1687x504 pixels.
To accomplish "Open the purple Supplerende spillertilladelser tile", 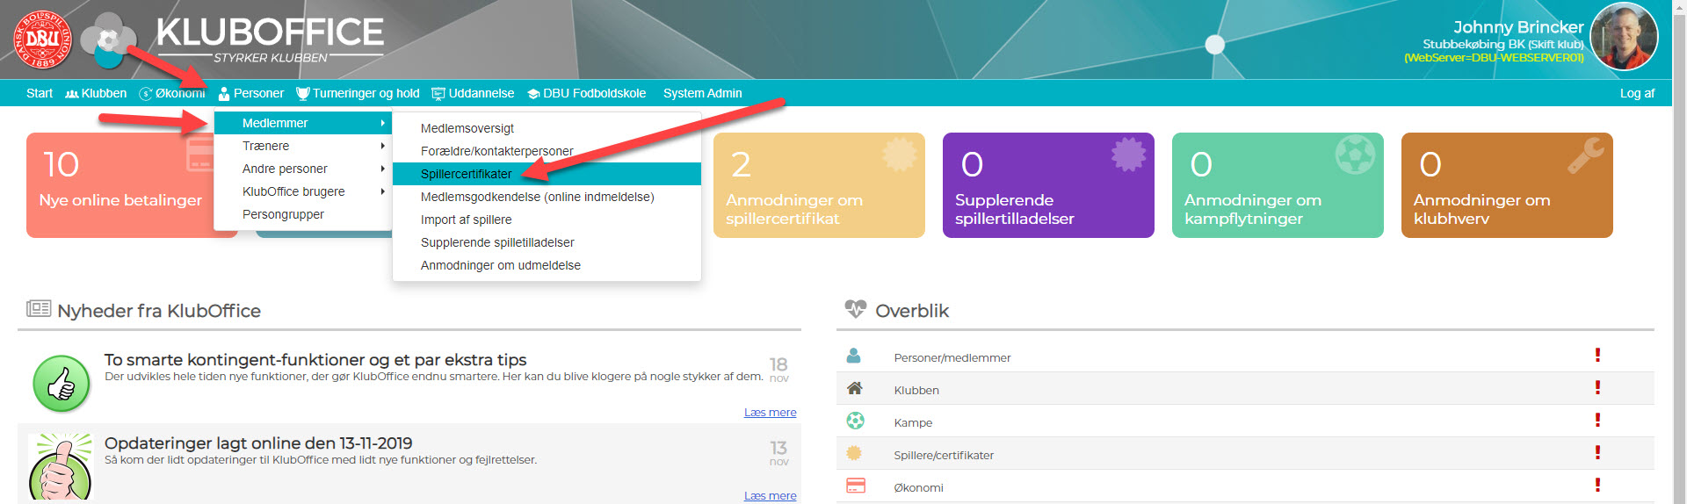I will click(x=1048, y=185).
